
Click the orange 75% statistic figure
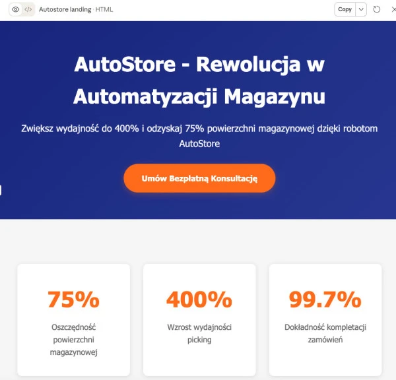tap(73, 300)
